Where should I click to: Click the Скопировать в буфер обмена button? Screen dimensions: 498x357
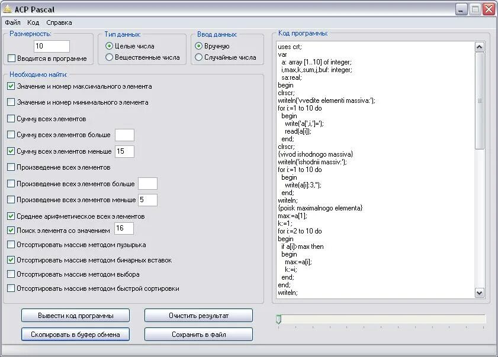(x=76, y=335)
